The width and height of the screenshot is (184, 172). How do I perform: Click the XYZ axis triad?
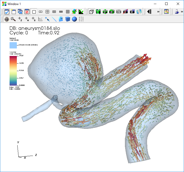point(27,150)
